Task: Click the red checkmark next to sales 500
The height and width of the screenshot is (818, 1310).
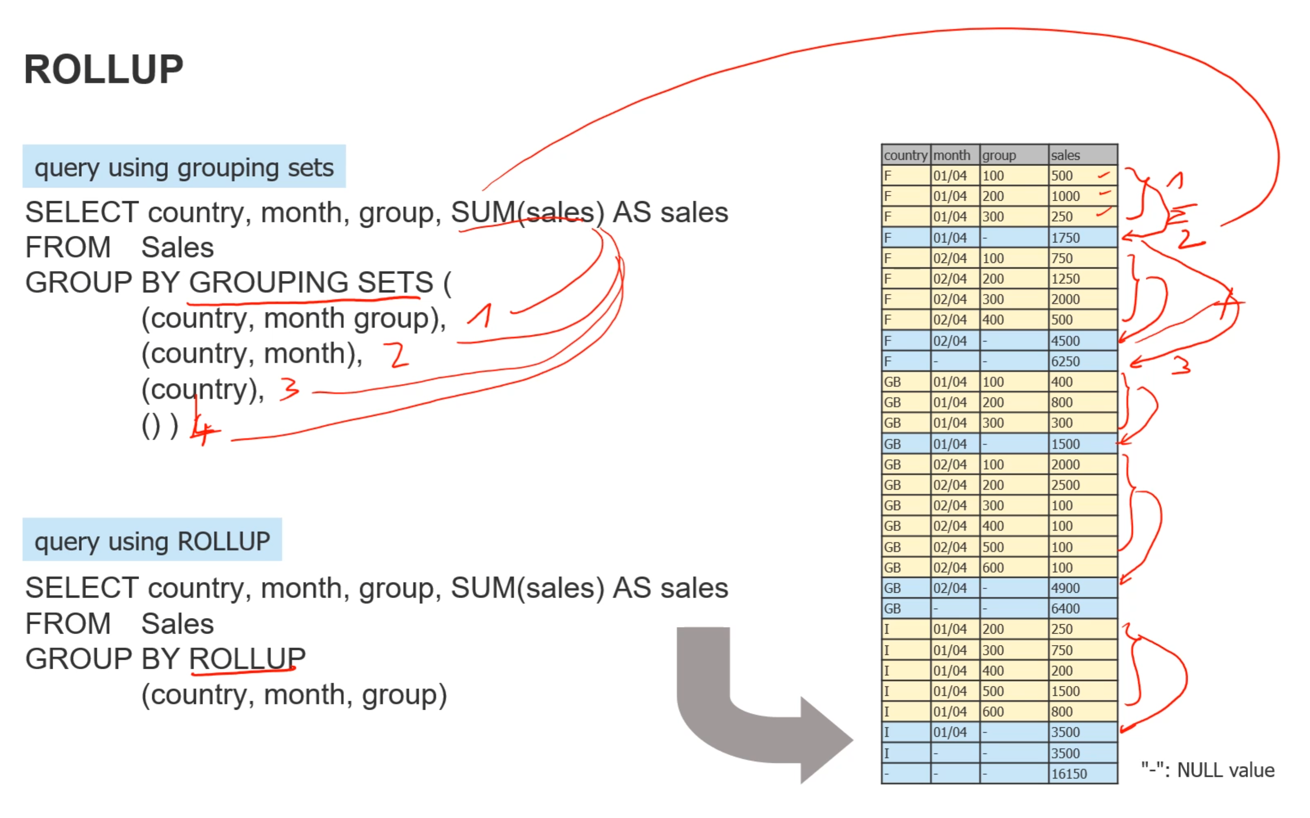Action: coord(1103,175)
